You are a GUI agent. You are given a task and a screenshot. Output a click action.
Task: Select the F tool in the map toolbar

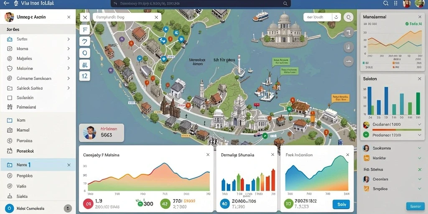[x=84, y=30]
